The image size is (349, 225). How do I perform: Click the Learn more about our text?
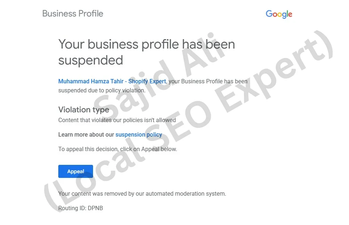tap(87, 134)
